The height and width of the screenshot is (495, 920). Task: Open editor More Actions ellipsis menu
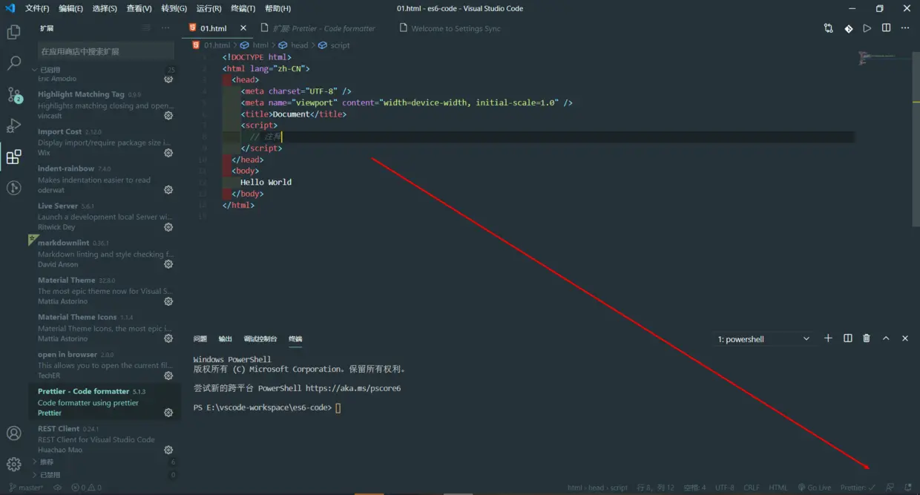[905, 28]
